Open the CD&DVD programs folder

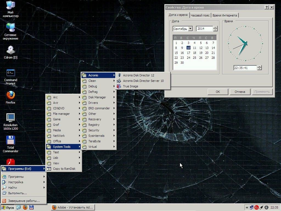click(63, 108)
